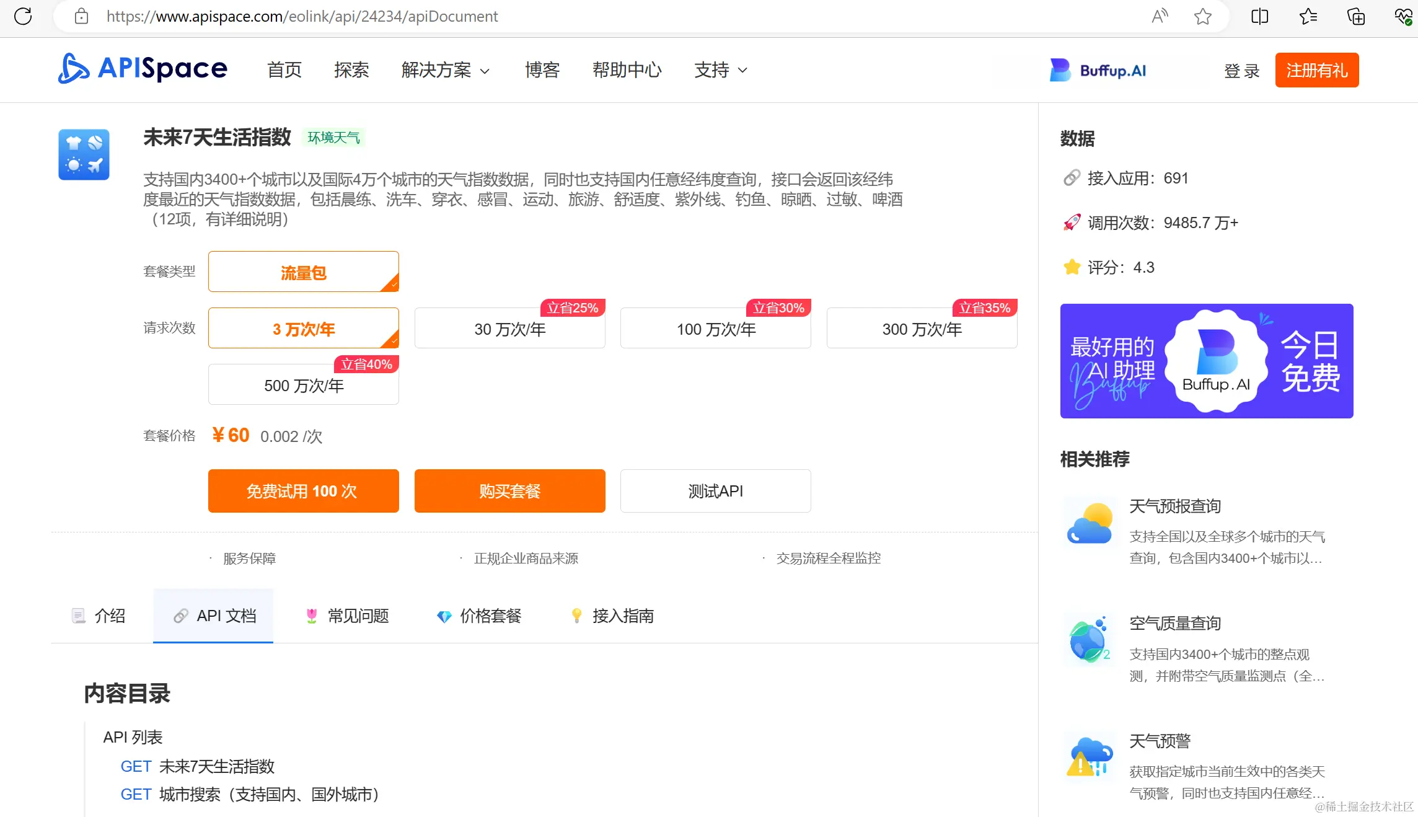Select the 流量包 package type
1418x817 pixels.
[303, 272]
